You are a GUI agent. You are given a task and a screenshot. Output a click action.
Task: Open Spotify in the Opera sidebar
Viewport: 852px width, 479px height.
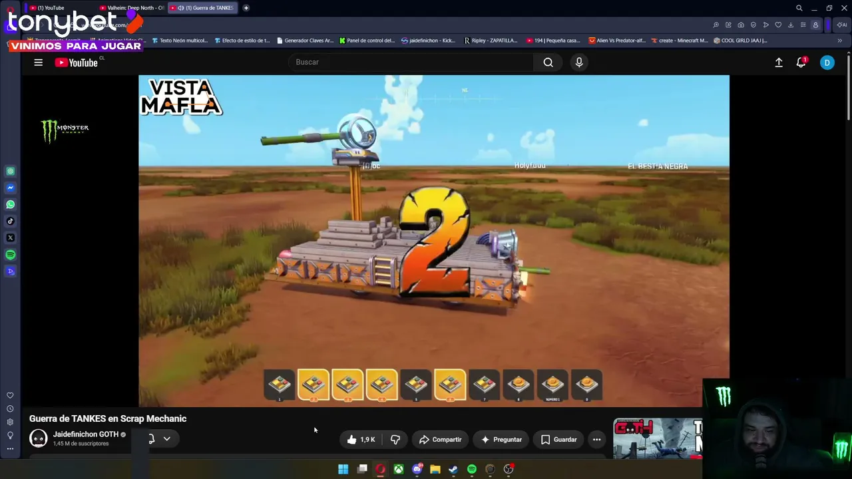click(x=10, y=255)
